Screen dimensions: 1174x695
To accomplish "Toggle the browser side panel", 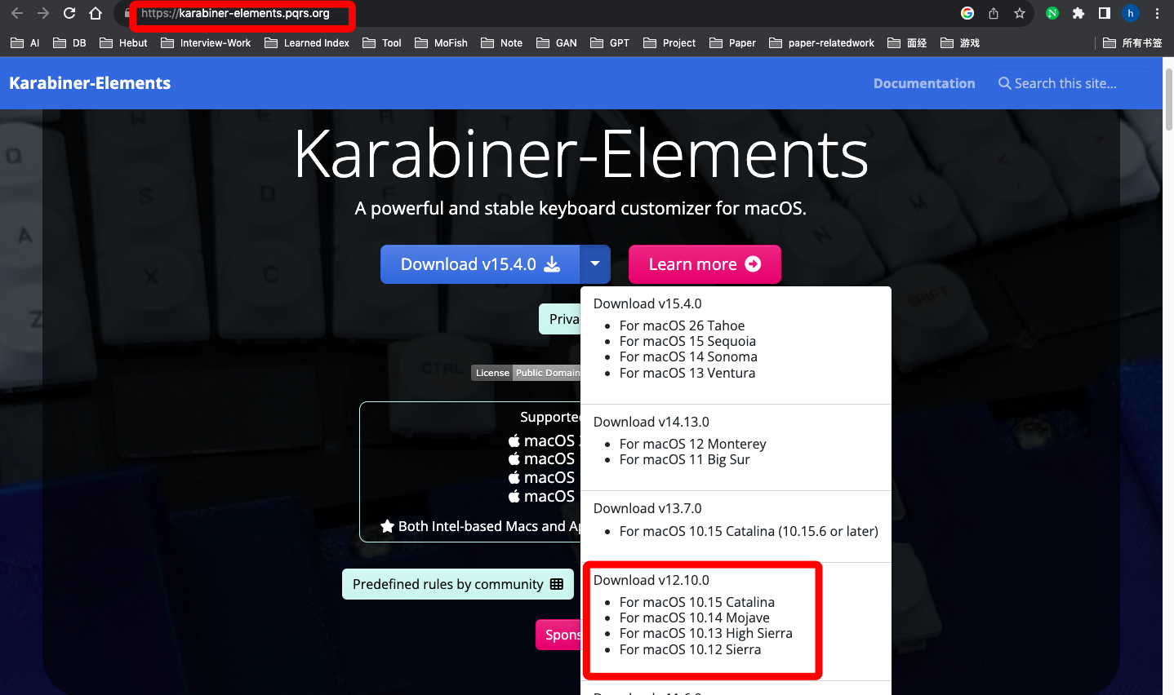I will [1105, 13].
